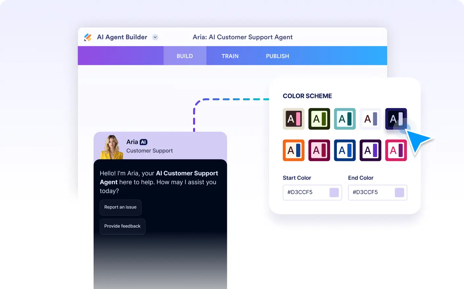The height and width of the screenshot is (289, 464).
Task: Select the orange and blue color scheme
Action: (x=294, y=150)
